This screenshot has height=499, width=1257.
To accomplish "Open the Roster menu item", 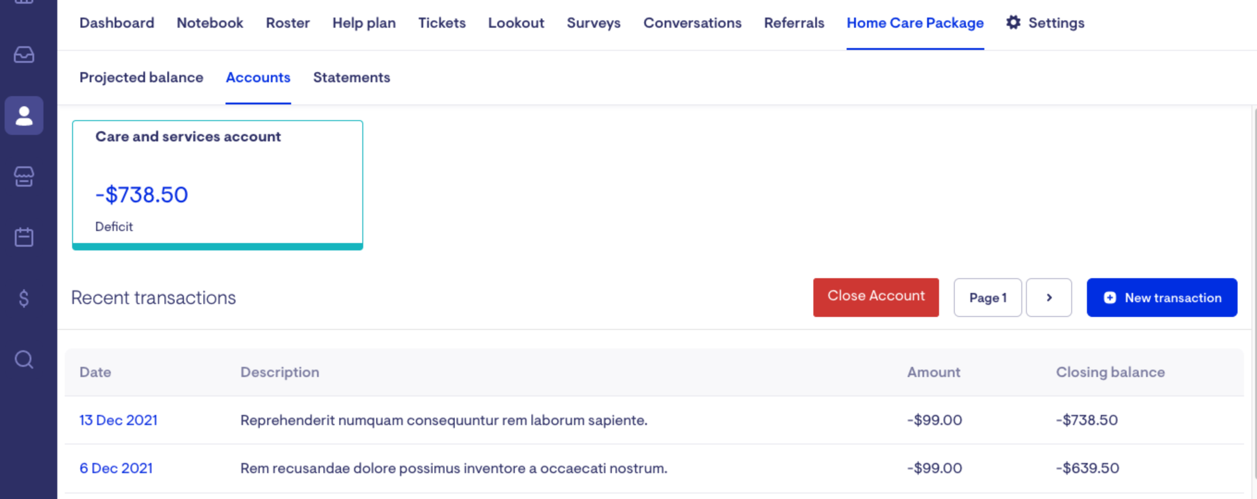I will click(x=287, y=23).
